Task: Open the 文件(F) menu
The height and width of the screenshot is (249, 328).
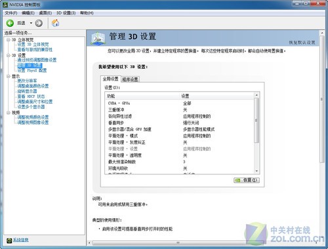Action: pos(11,13)
